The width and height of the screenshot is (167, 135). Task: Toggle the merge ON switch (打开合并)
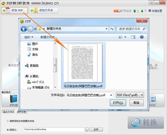[117, 11]
